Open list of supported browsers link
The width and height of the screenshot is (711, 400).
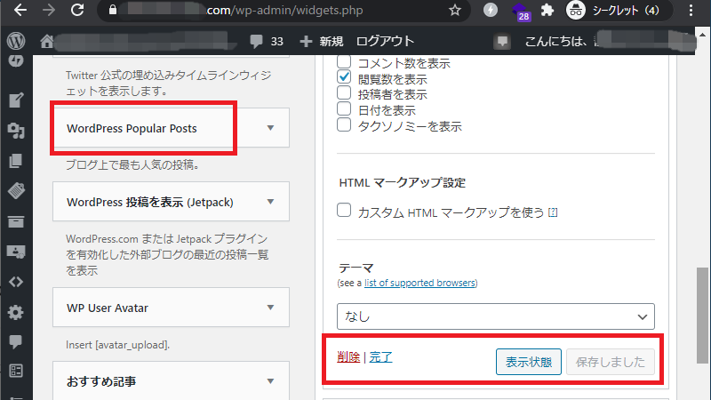(419, 283)
